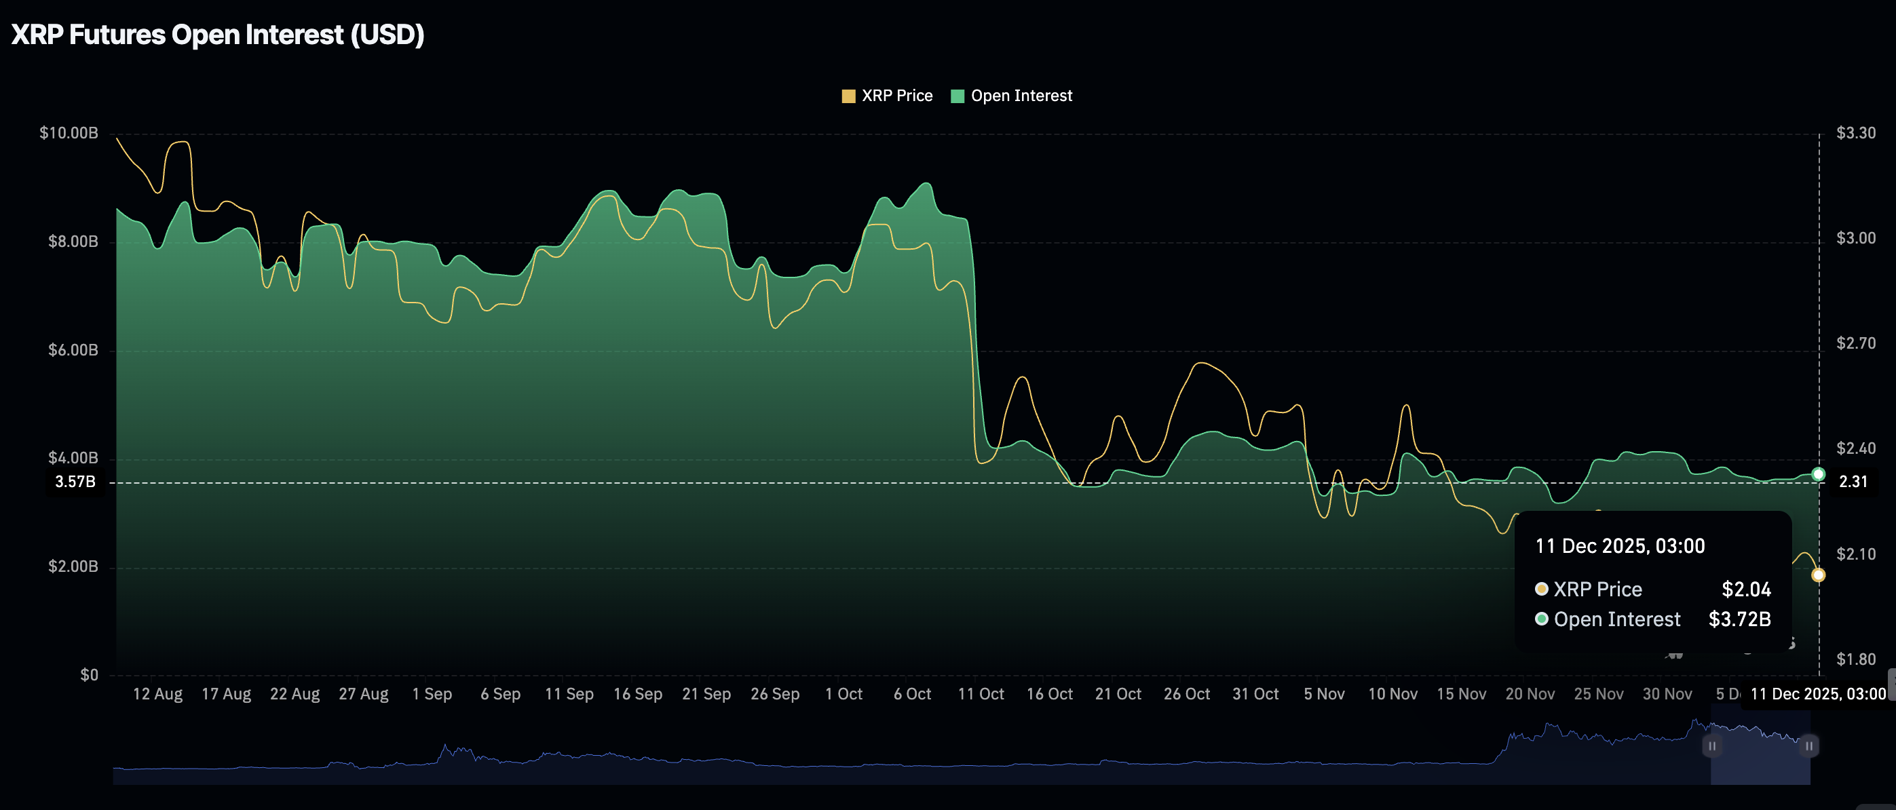This screenshot has width=1896, height=810.
Task: Click the Open Interest row in the tooltip
Action: (1652, 619)
